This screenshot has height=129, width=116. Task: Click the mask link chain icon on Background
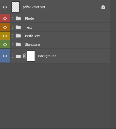tap(24, 56)
